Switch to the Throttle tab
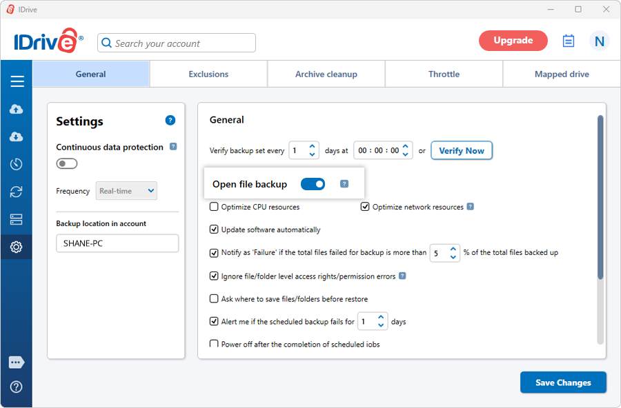The width and height of the screenshot is (621, 408). coord(444,74)
